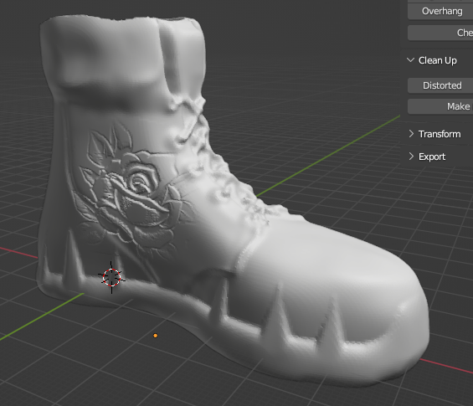Click the 3D cursor on the boot
473x406 pixels.
click(x=111, y=277)
